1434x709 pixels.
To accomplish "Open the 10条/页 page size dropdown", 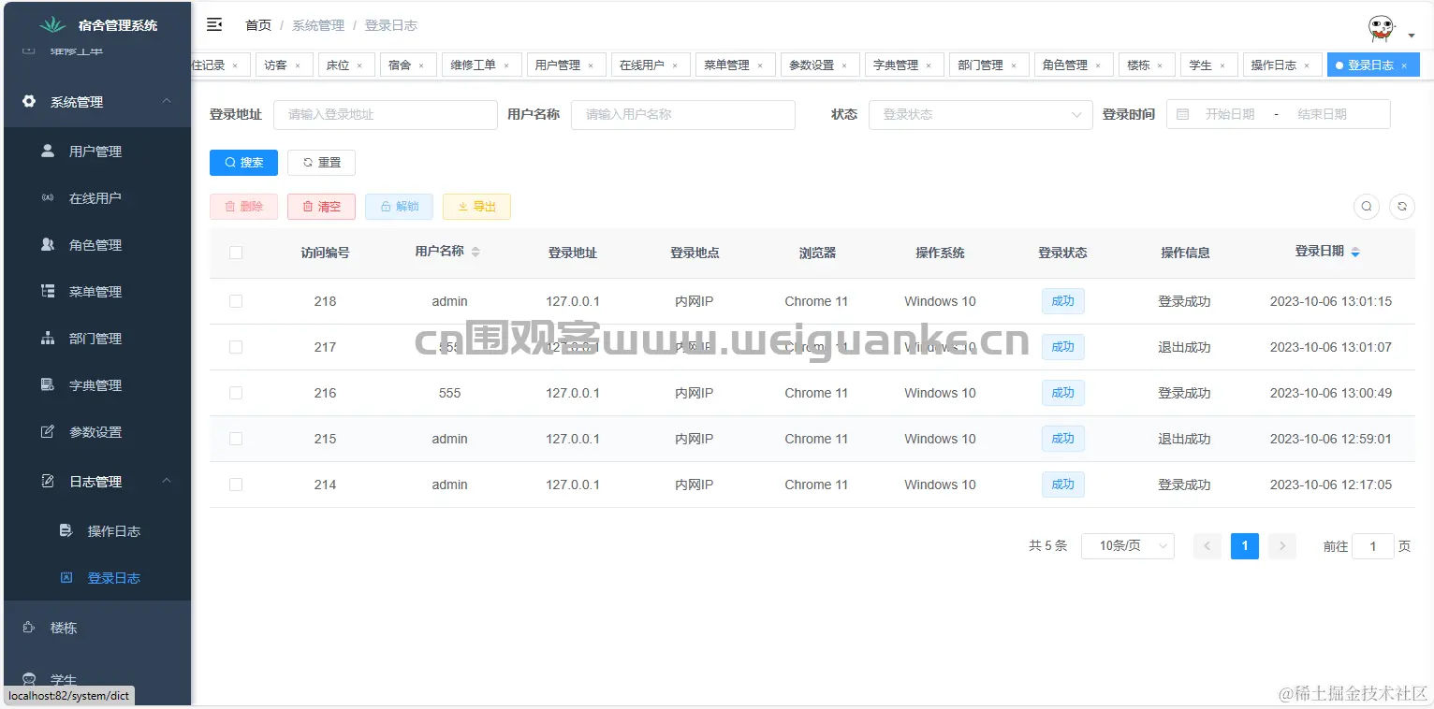I will pos(1128,545).
